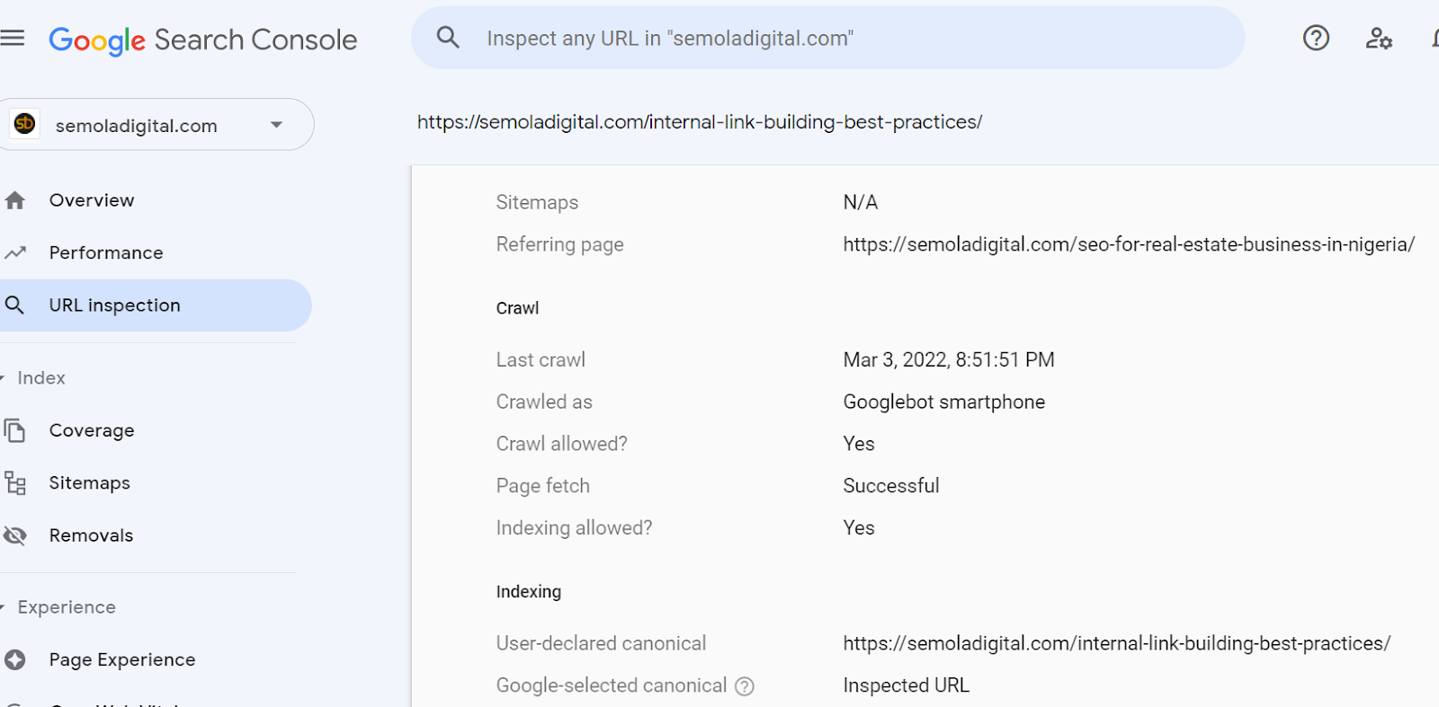Viewport: 1439px width, 707px height.
Task: Open Users and settings icon
Action: click(1379, 38)
